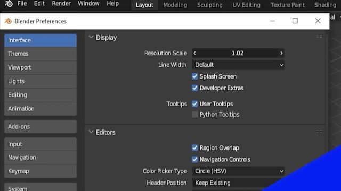Open the Navigation preferences section
Viewport: 341px width, 191px height.
40,158
